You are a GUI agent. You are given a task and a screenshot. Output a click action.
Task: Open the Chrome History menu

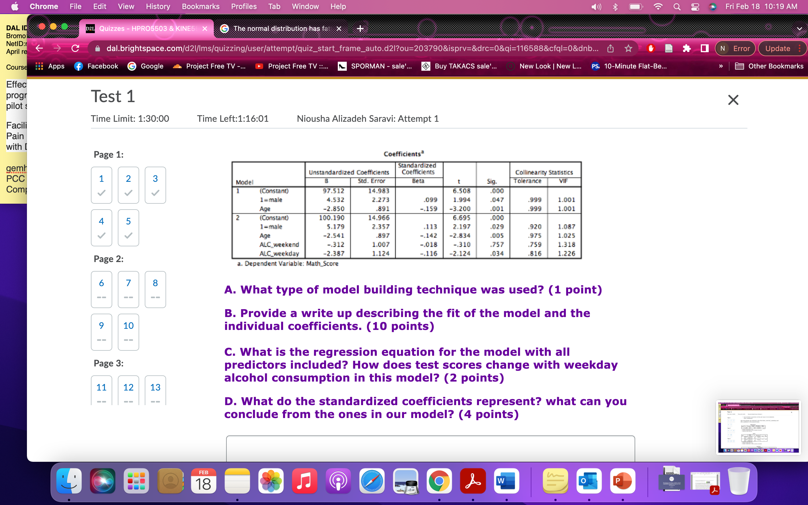[158, 6]
